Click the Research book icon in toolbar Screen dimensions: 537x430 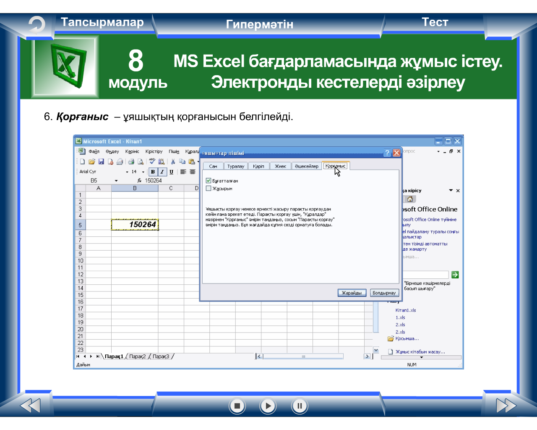[x=162, y=162]
